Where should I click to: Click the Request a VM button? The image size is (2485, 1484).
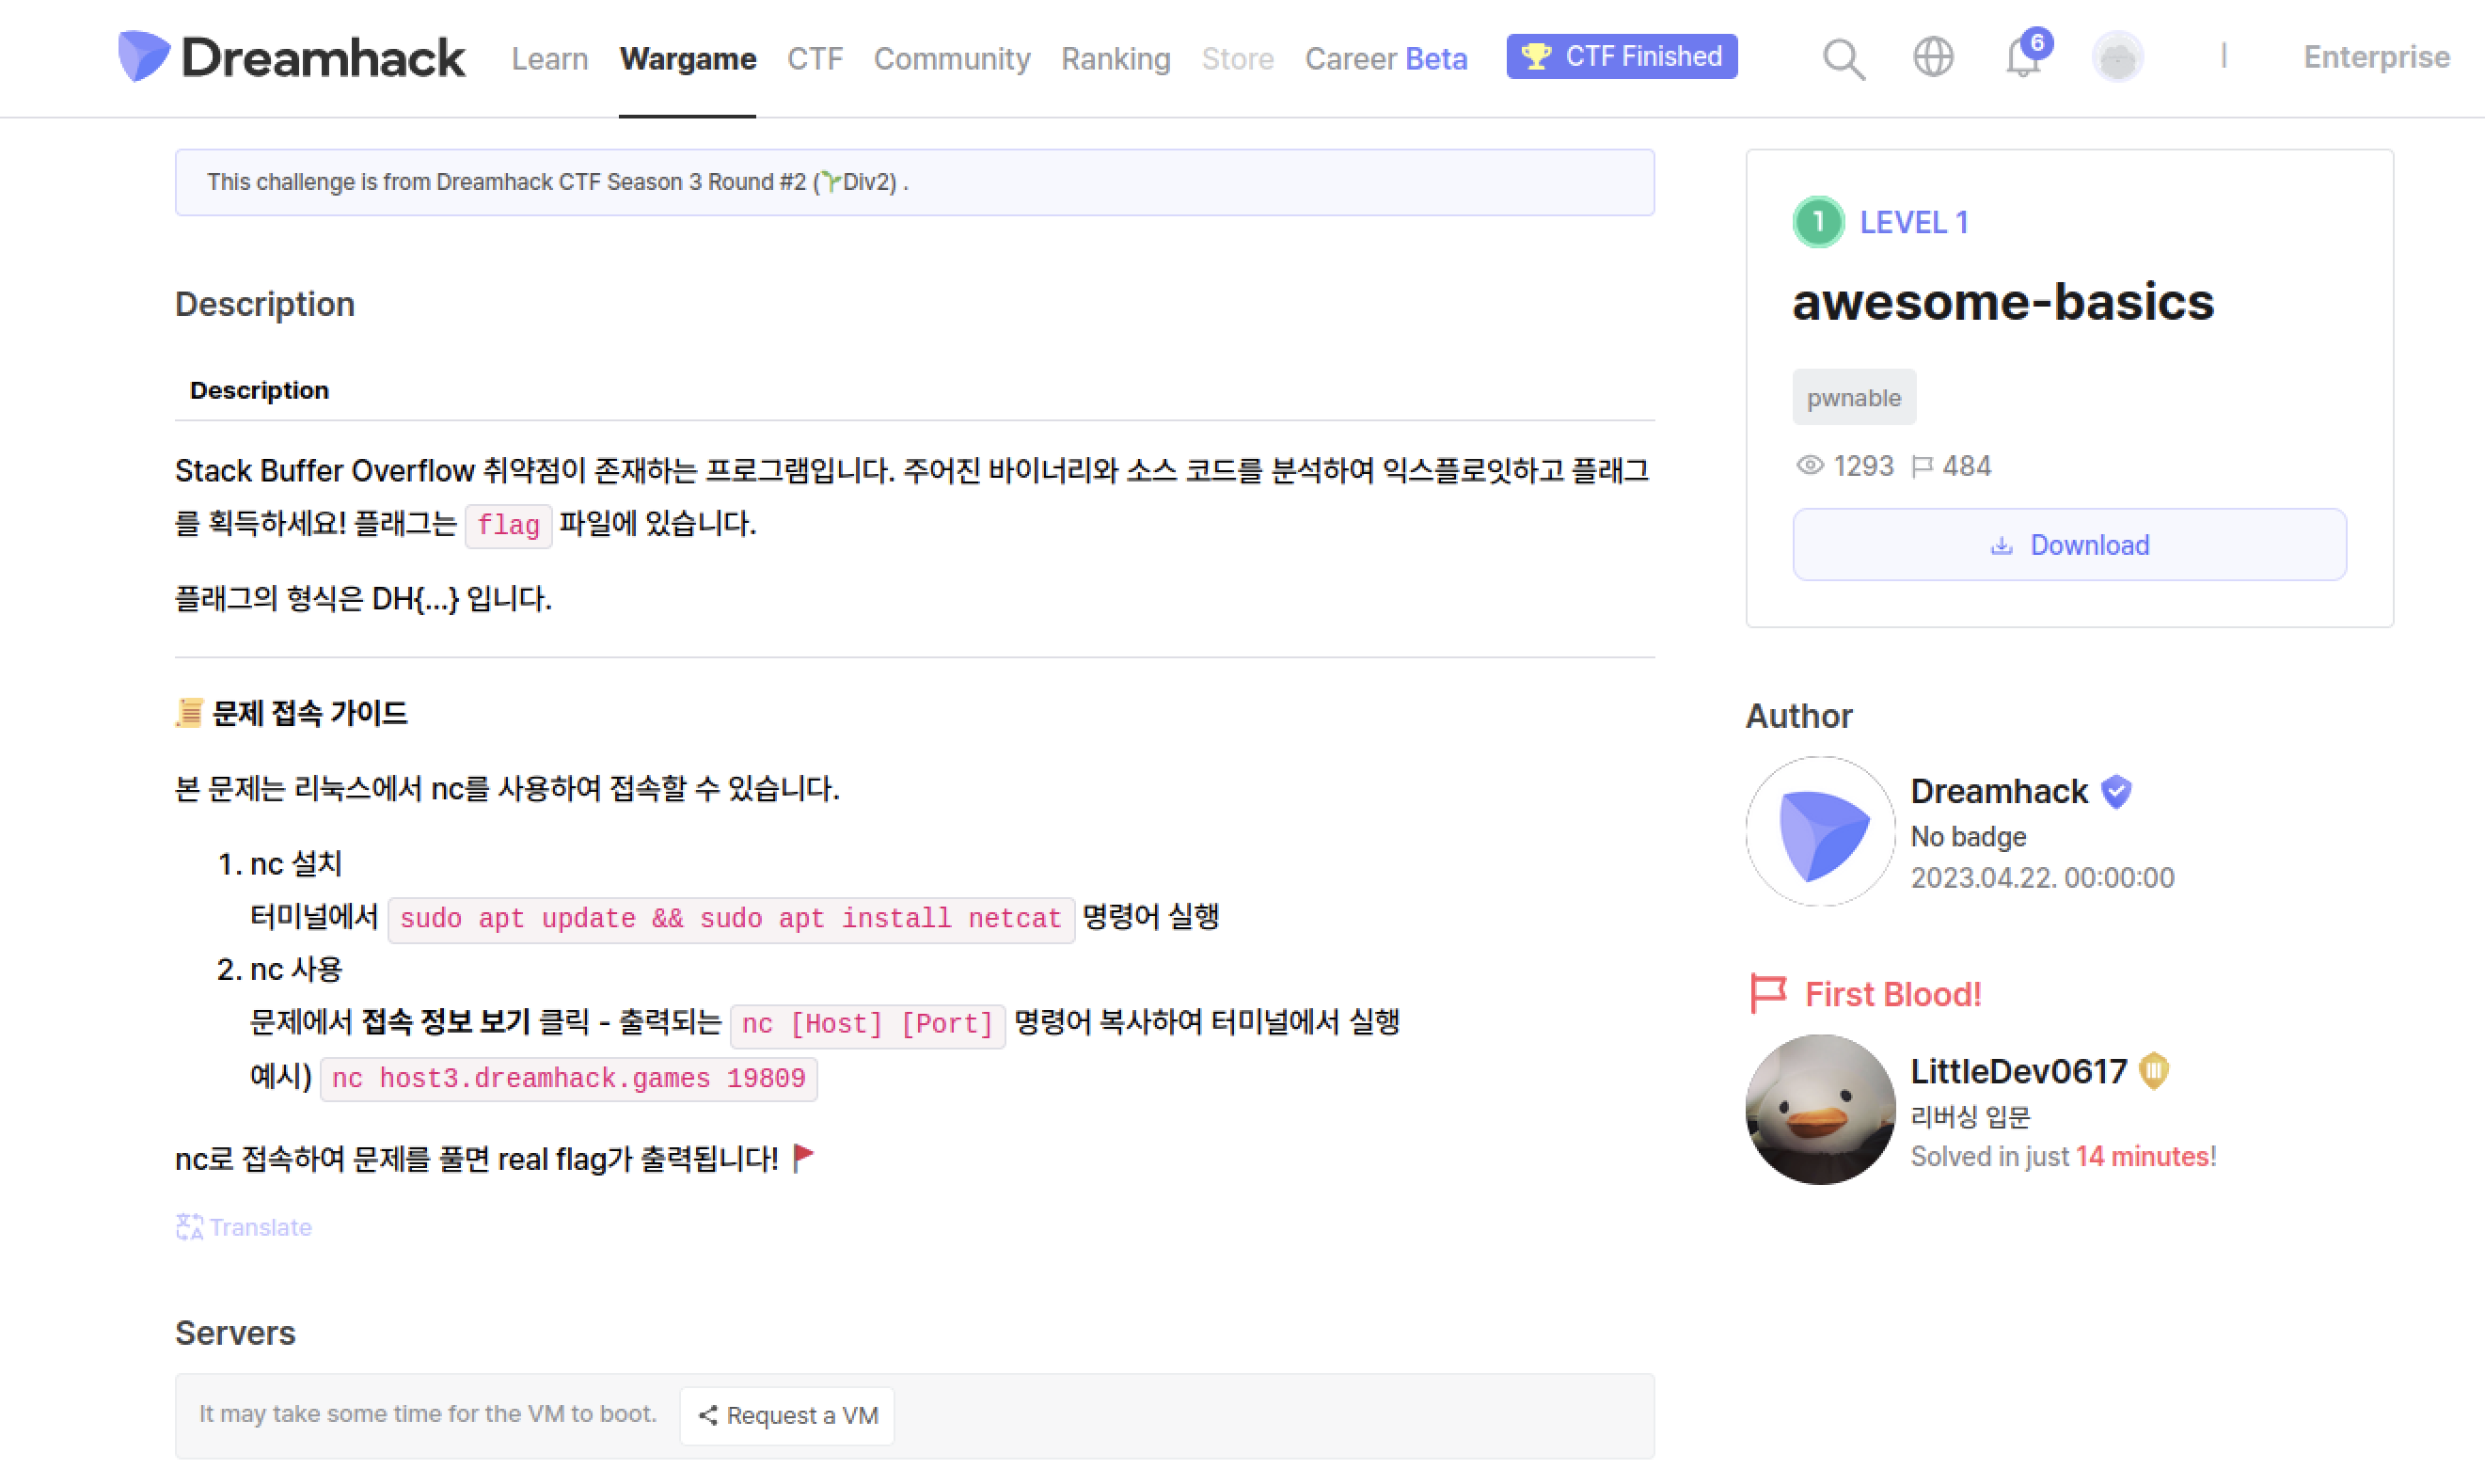[x=786, y=1415]
